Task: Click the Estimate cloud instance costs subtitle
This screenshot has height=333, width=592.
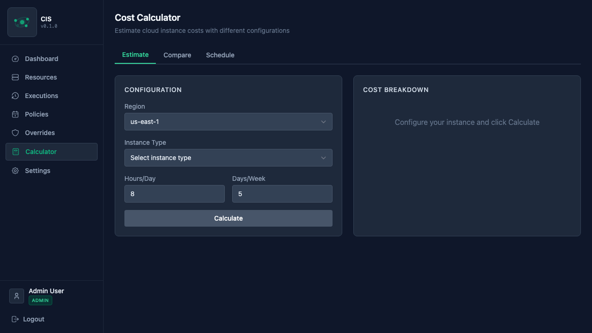Action: pos(202,31)
